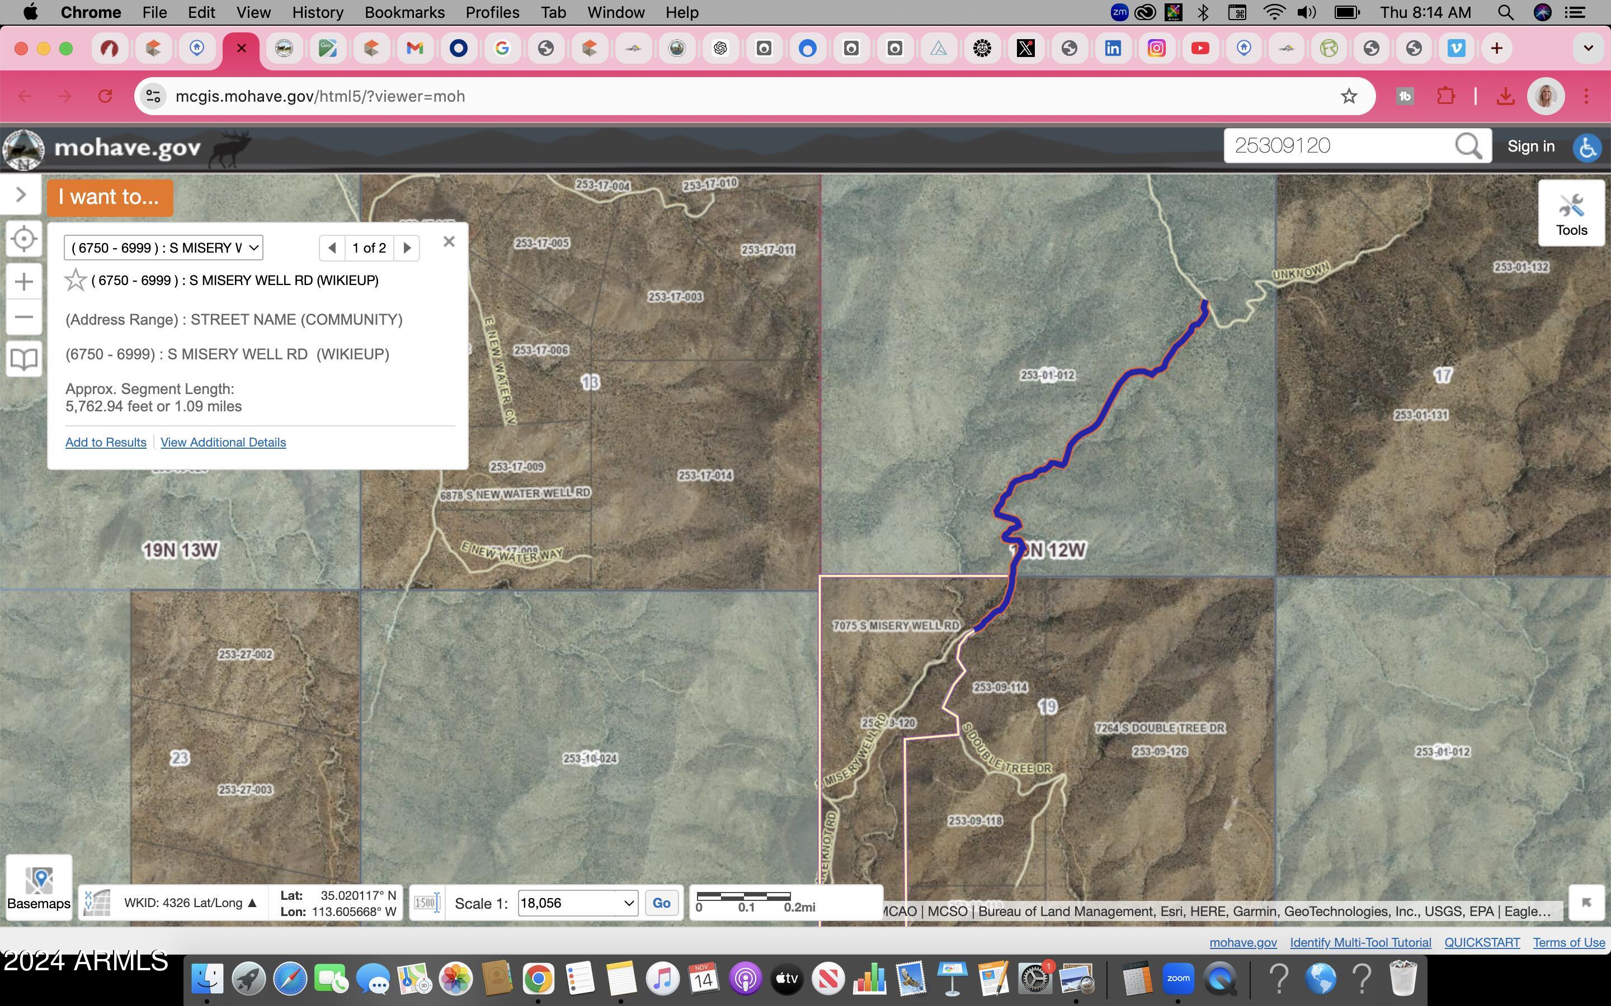1611x1006 pixels.
Task: Open the Scale 18,056 dropdown
Action: 577,903
